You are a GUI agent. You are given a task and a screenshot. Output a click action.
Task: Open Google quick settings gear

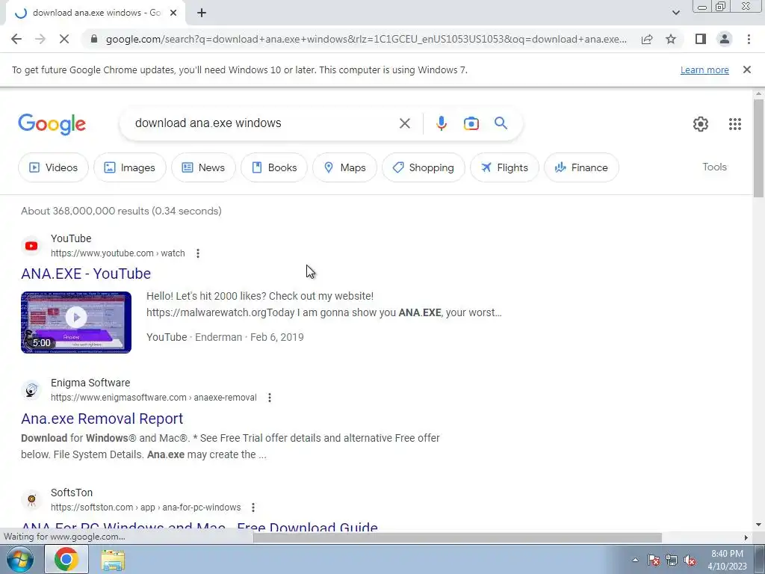[x=701, y=124]
